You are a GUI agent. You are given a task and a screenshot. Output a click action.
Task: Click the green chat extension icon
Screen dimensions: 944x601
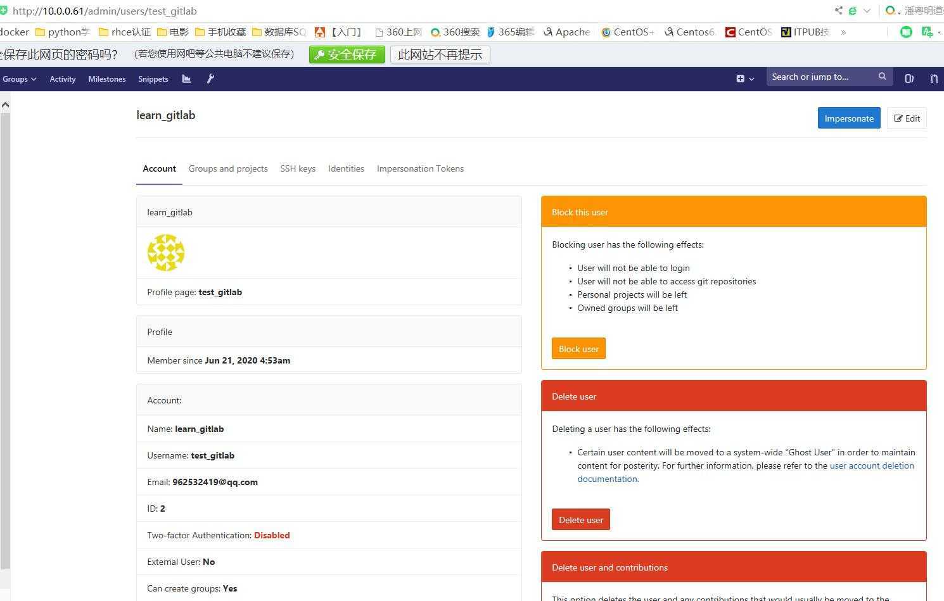point(907,32)
